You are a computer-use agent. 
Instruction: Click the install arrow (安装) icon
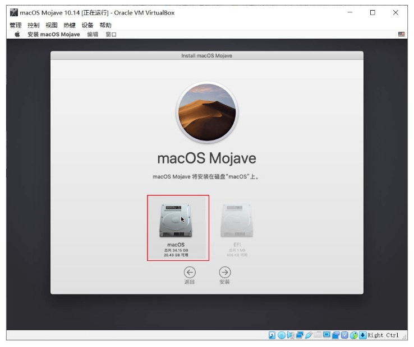point(224,272)
